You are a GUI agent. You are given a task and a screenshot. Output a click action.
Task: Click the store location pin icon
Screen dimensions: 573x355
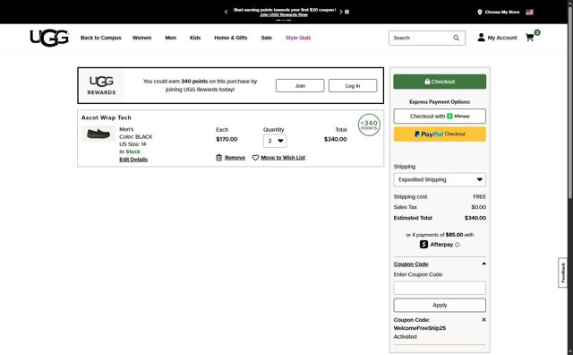click(x=480, y=12)
